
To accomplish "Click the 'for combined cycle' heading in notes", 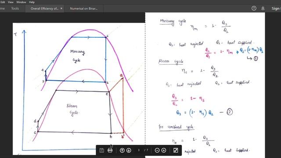I will coord(176,127).
